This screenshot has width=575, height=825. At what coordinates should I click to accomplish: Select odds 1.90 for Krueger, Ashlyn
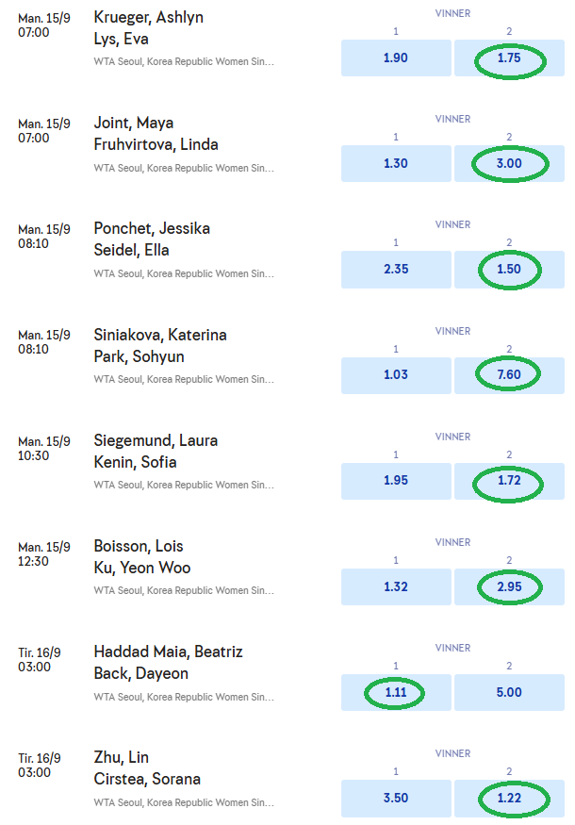point(395,58)
